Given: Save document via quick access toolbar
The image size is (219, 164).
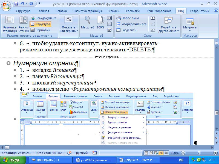Looking at the screenshot, I should click(x=16, y=4).
